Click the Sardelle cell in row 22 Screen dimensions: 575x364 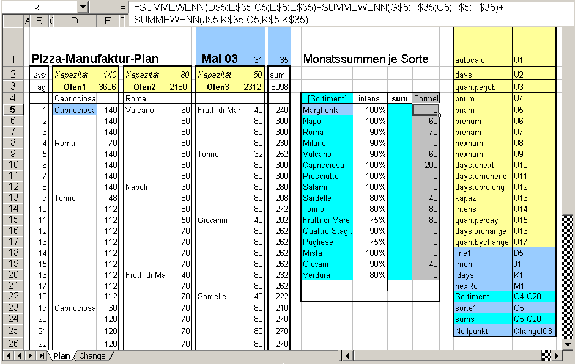tap(218, 296)
